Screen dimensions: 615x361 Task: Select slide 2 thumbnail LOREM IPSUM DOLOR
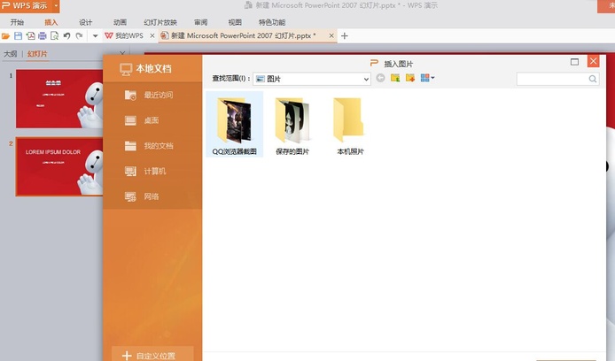(59, 167)
